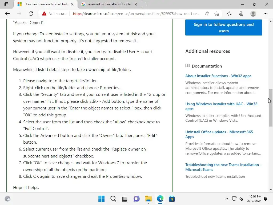Click the 'Additional resources' heading
273x205 pixels.
tap(207, 51)
